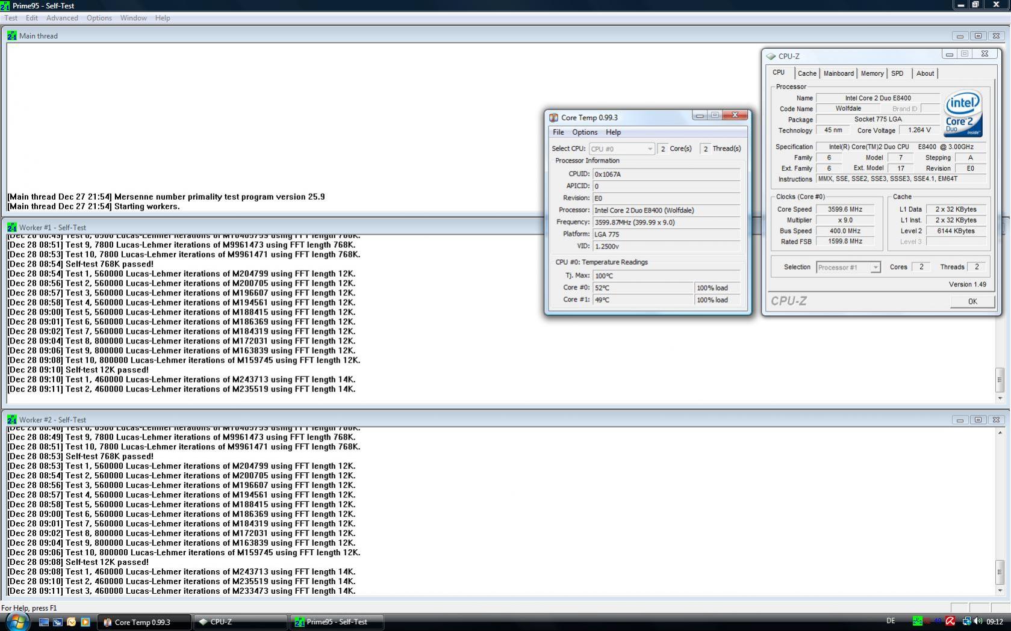Open the Edit menu in Prime95
Viewport: 1011px width, 631px height.
(x=32, y=18)
